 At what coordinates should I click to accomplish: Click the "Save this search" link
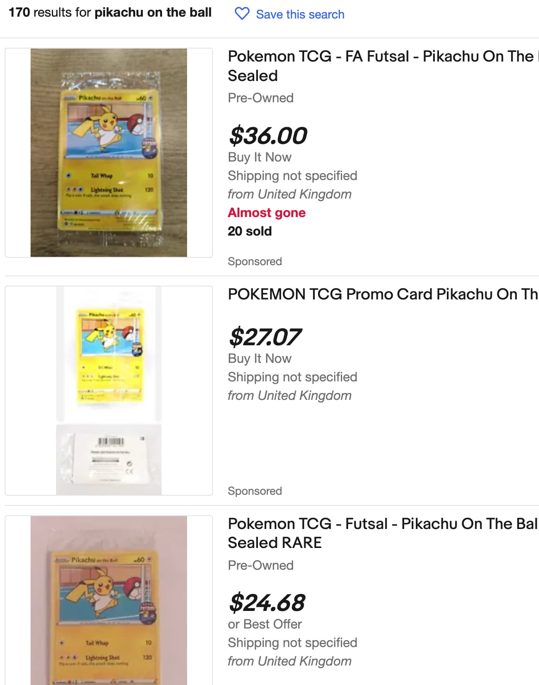[300, 14]
